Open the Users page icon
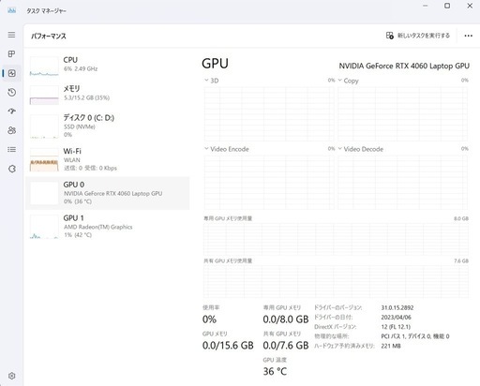 [x=12, y=130]
